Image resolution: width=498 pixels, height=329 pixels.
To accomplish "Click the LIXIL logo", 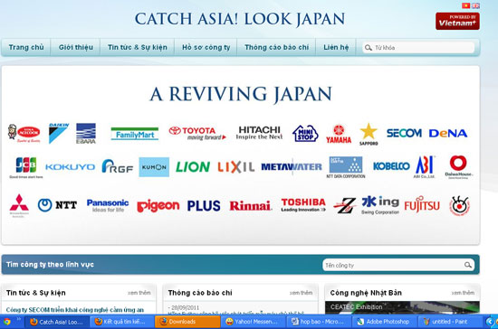I will (x=236, y=167).
